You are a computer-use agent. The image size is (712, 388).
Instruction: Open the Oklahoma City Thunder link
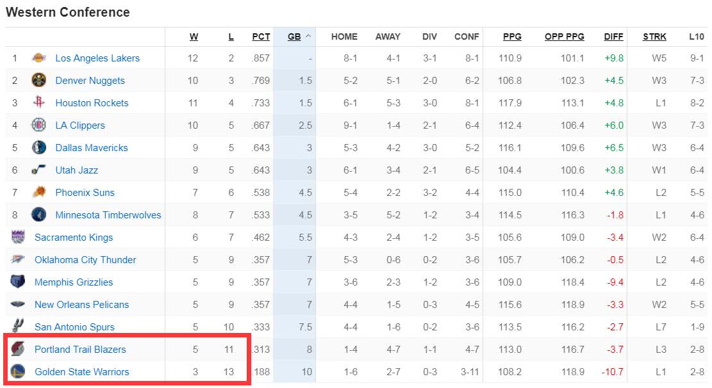click(x=85, y=259)
